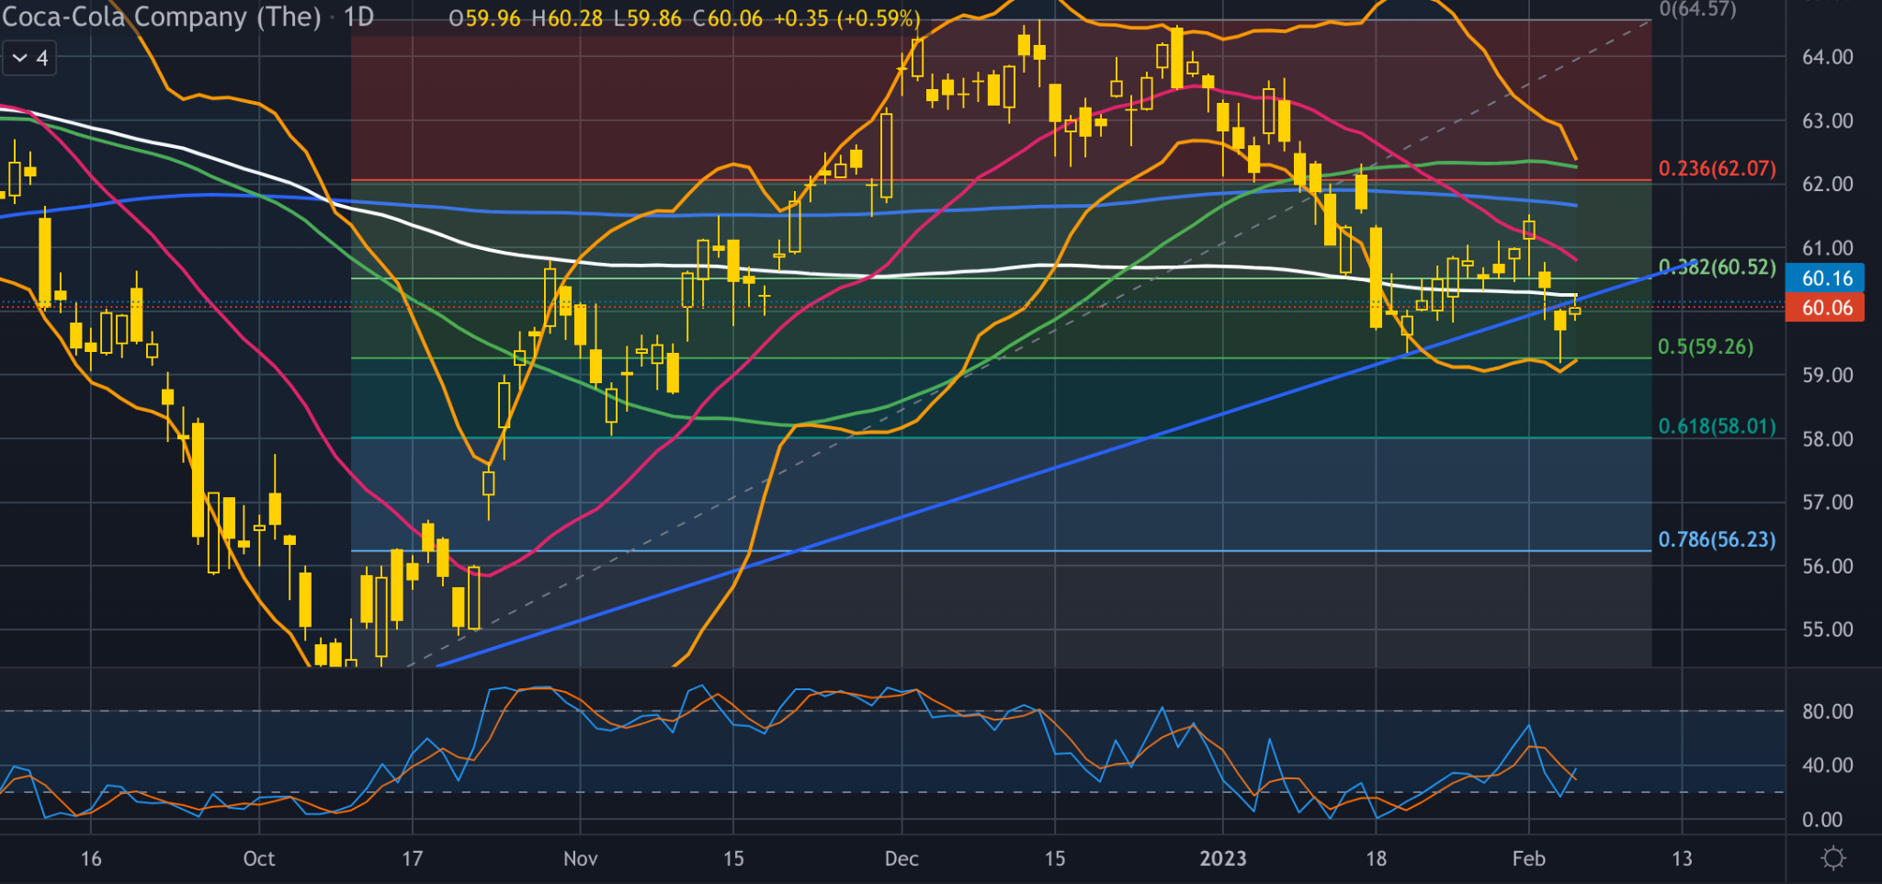Click the 63.00 price axis value

1827,120
